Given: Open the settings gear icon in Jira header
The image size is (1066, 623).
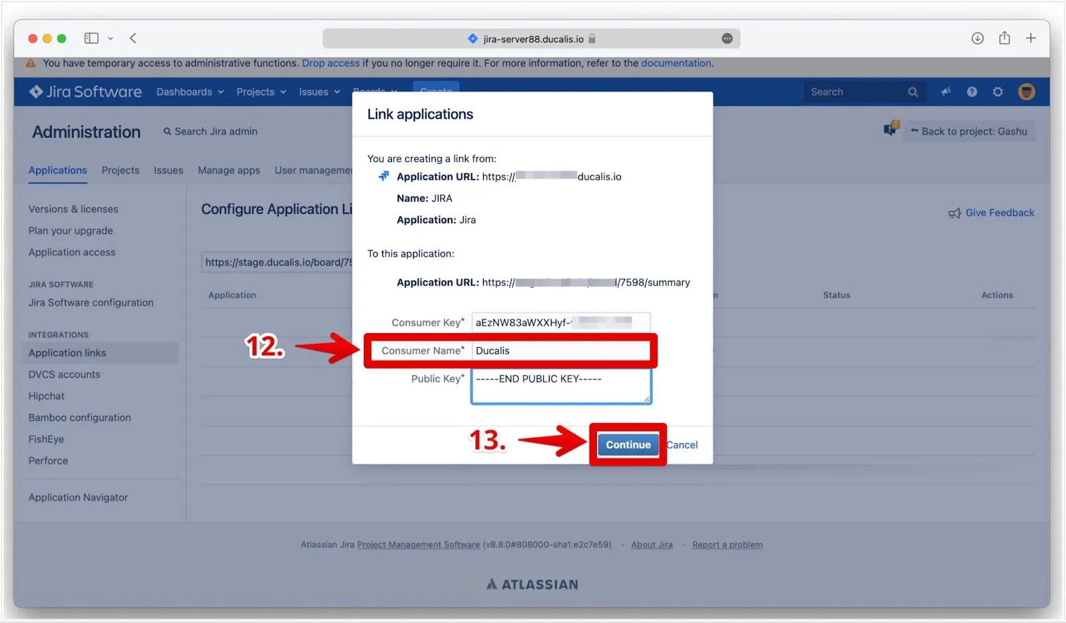Looking at the screenshot, I should [997, 92].
